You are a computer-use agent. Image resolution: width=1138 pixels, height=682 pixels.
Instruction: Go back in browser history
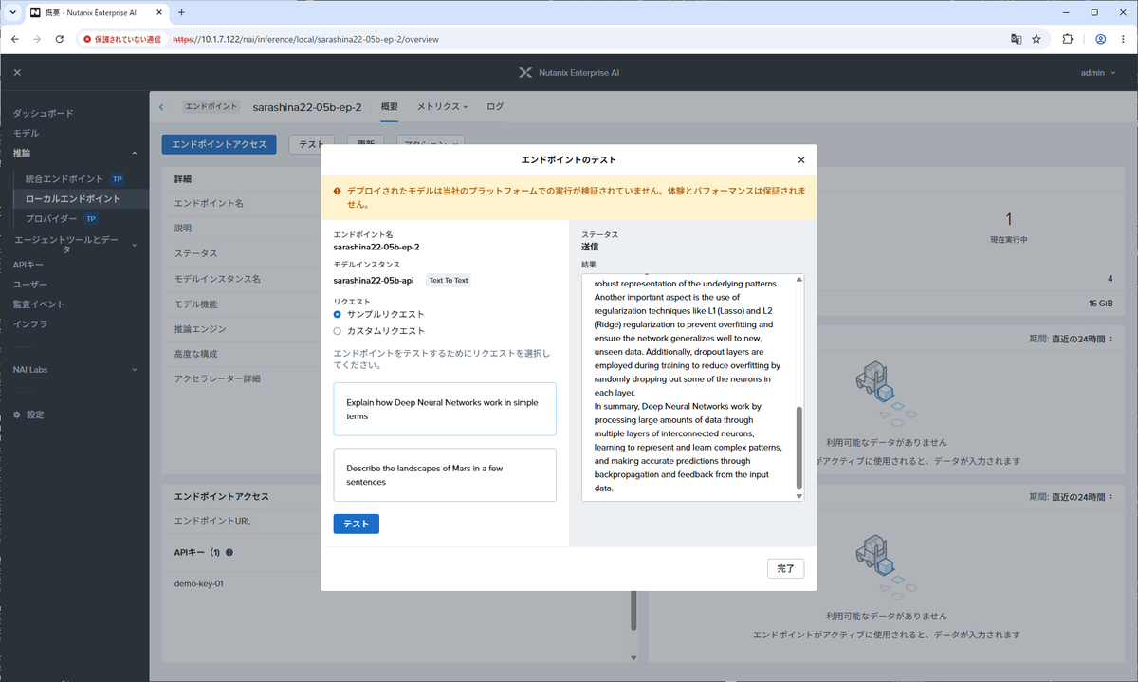14,40
